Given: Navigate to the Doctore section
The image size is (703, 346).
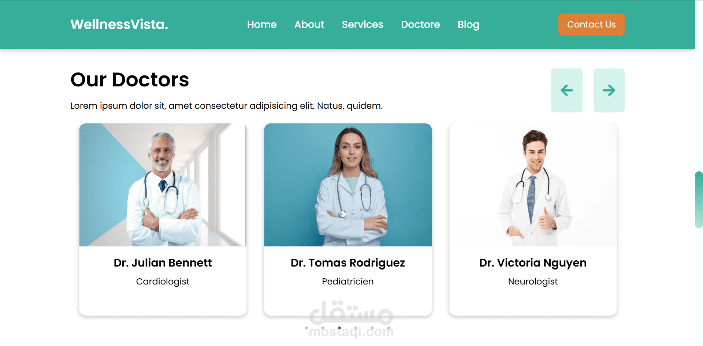Looking at the screenshot, I should [x=420, y=25].
